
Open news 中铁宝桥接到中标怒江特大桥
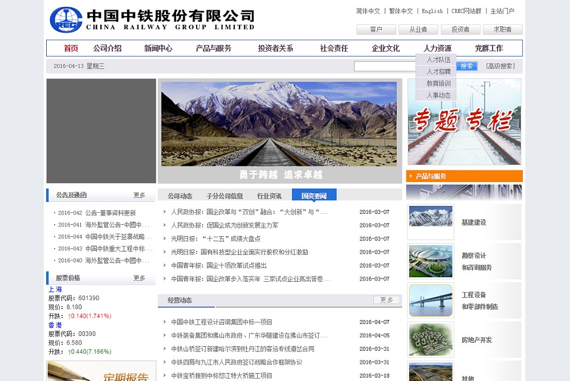tap(222, 376)
